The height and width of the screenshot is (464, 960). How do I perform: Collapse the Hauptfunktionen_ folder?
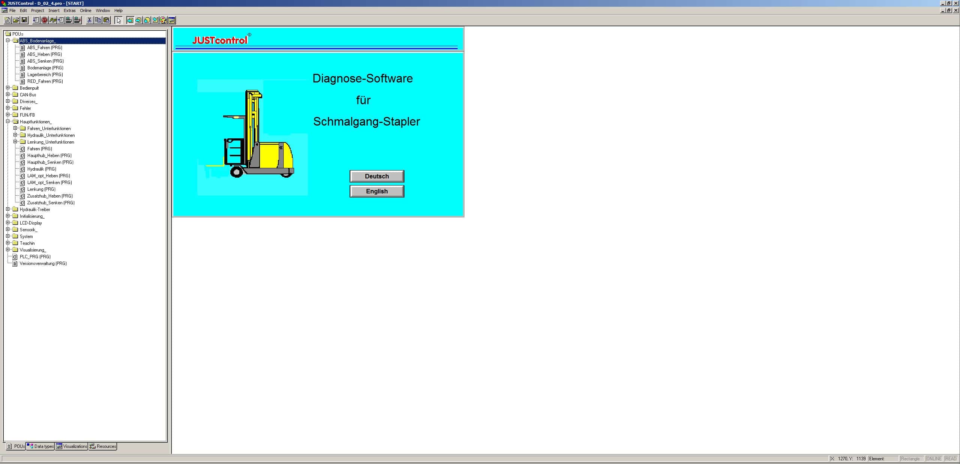8,121
